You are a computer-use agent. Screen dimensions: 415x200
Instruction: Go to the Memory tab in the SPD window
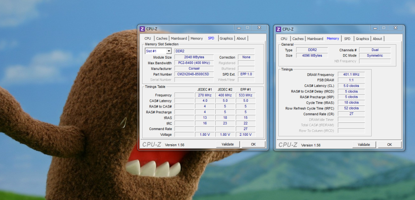click(x=197, y=38)
